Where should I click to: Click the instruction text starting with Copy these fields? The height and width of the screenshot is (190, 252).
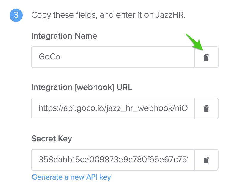(108, 15)
